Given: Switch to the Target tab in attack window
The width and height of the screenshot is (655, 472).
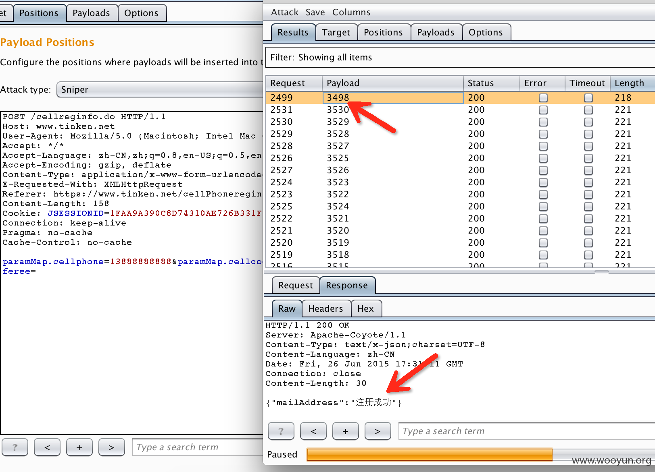Looking at the screenshot, I should tap(336, 33).
